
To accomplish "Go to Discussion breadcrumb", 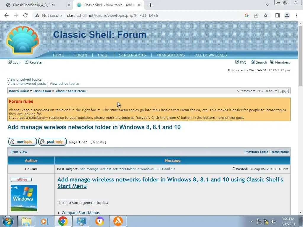I will coord(42,91).
